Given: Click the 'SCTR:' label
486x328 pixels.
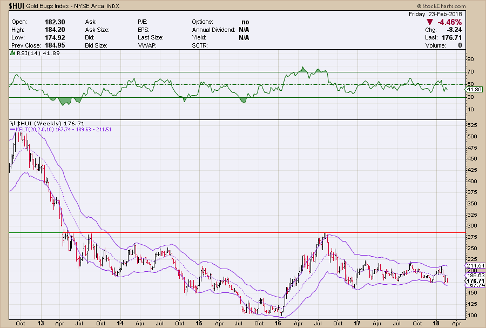Looking at the screenshot, I should pyautogui.click(x=200, y=45).
